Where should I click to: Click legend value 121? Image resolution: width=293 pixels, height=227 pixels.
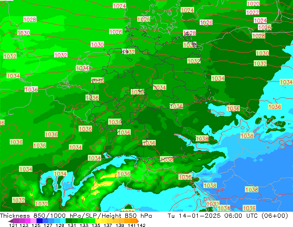(x=13, y=225)
